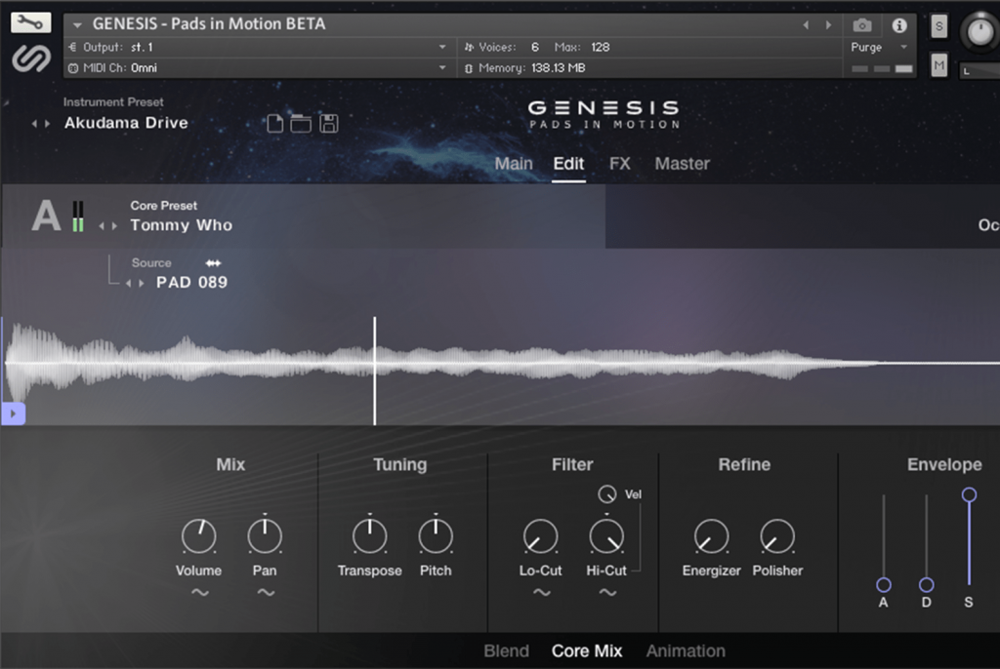Click the next arrow beside PAD 089
Screen dimensions: 1000x669
142,284
